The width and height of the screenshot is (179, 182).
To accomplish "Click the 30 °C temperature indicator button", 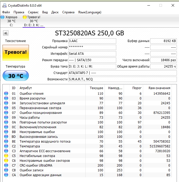I will coord(16,76).
